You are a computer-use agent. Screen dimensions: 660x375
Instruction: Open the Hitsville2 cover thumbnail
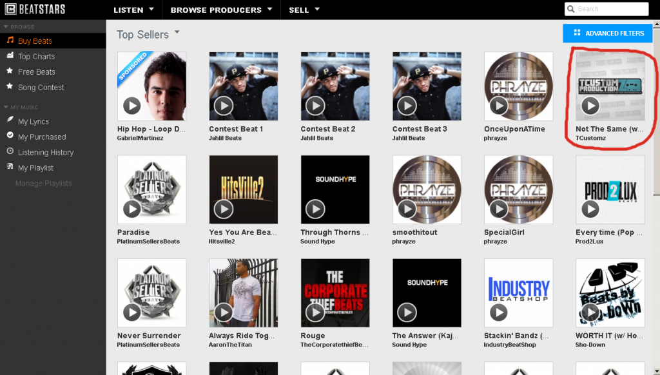point(243,189)
